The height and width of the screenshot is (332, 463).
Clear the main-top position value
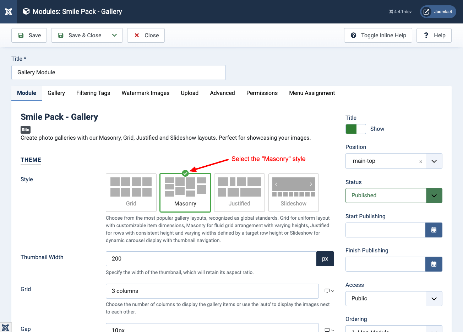(x=421, y=161)
